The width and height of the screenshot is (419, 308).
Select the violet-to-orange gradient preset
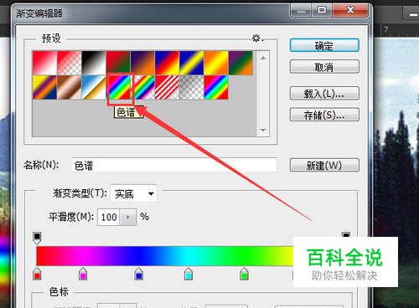(142, 63)
